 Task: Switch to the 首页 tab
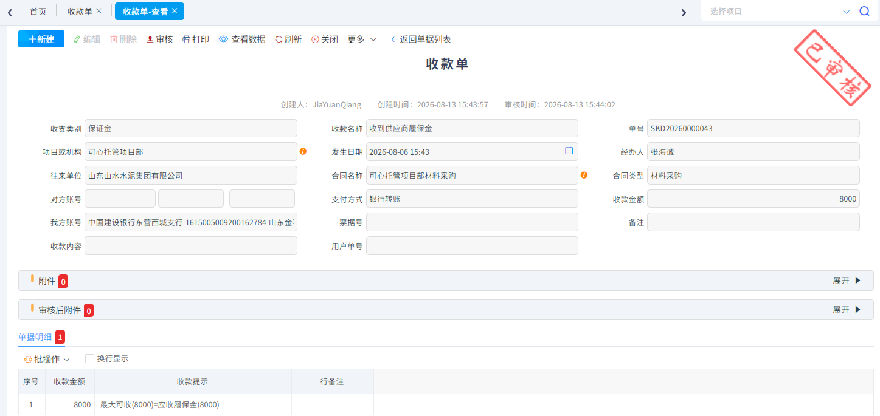pos(38,11)
